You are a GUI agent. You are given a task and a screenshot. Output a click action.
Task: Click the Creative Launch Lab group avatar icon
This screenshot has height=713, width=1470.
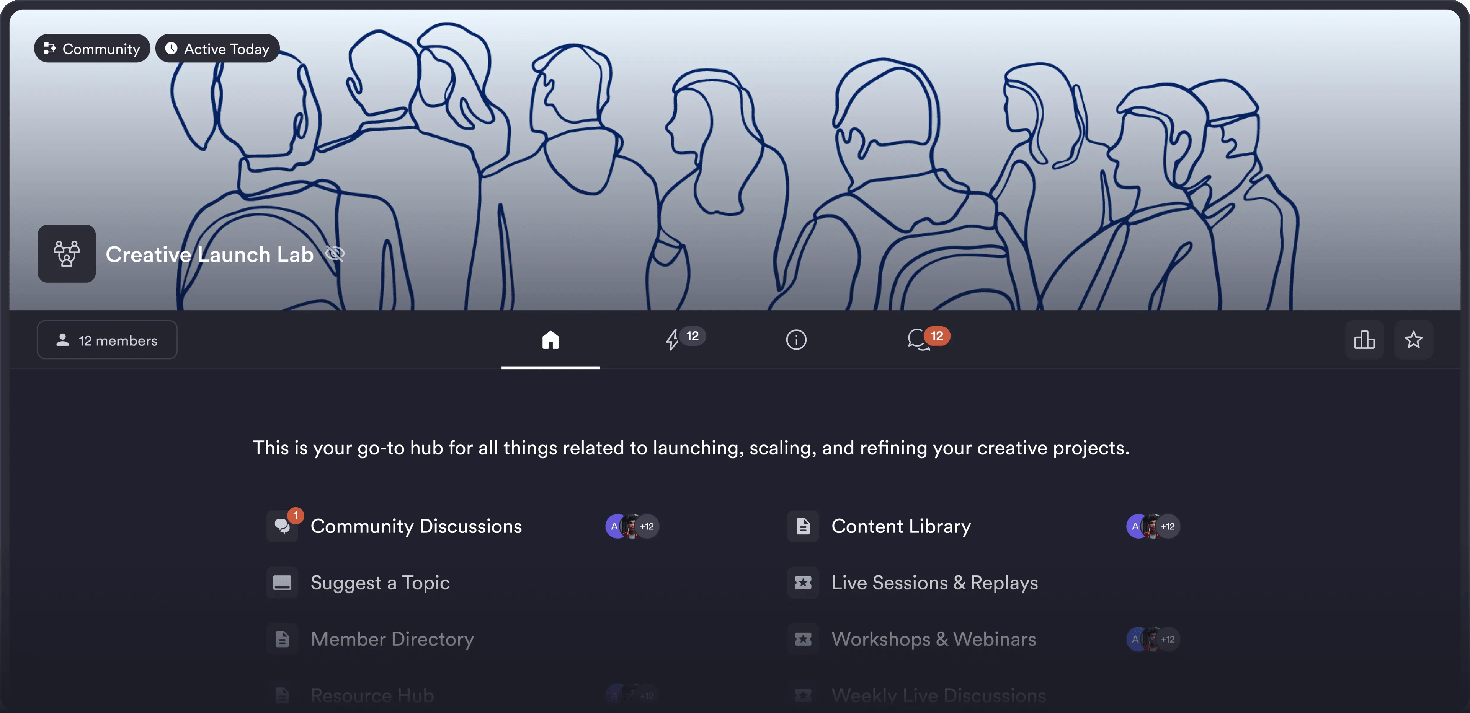[x=67, y=254]
